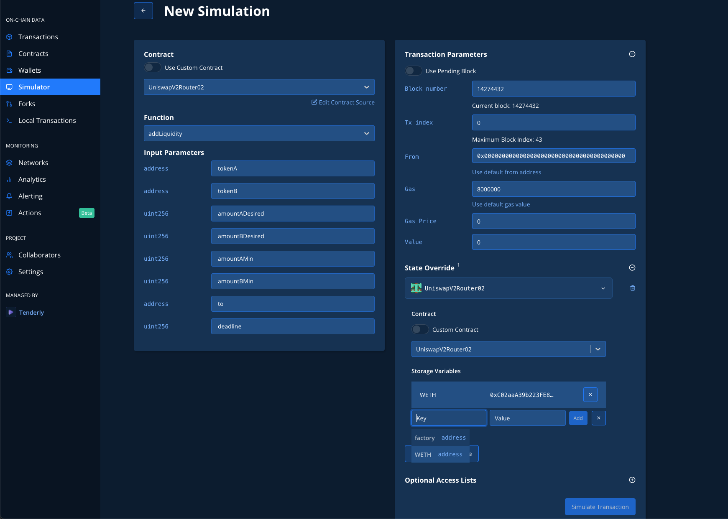This screenshot has width=728, height=519.
Task: Expand the UniswapV2Router02 state override row
Action: pyautogui.click(x=508, y=288)
